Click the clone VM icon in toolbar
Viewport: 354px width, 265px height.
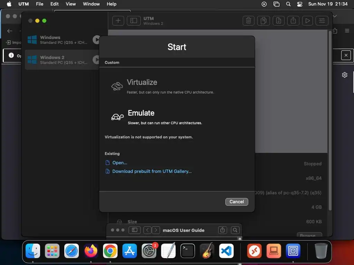click(263, 21)
